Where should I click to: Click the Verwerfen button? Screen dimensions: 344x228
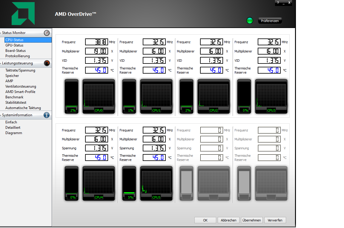tap(275, 220)
